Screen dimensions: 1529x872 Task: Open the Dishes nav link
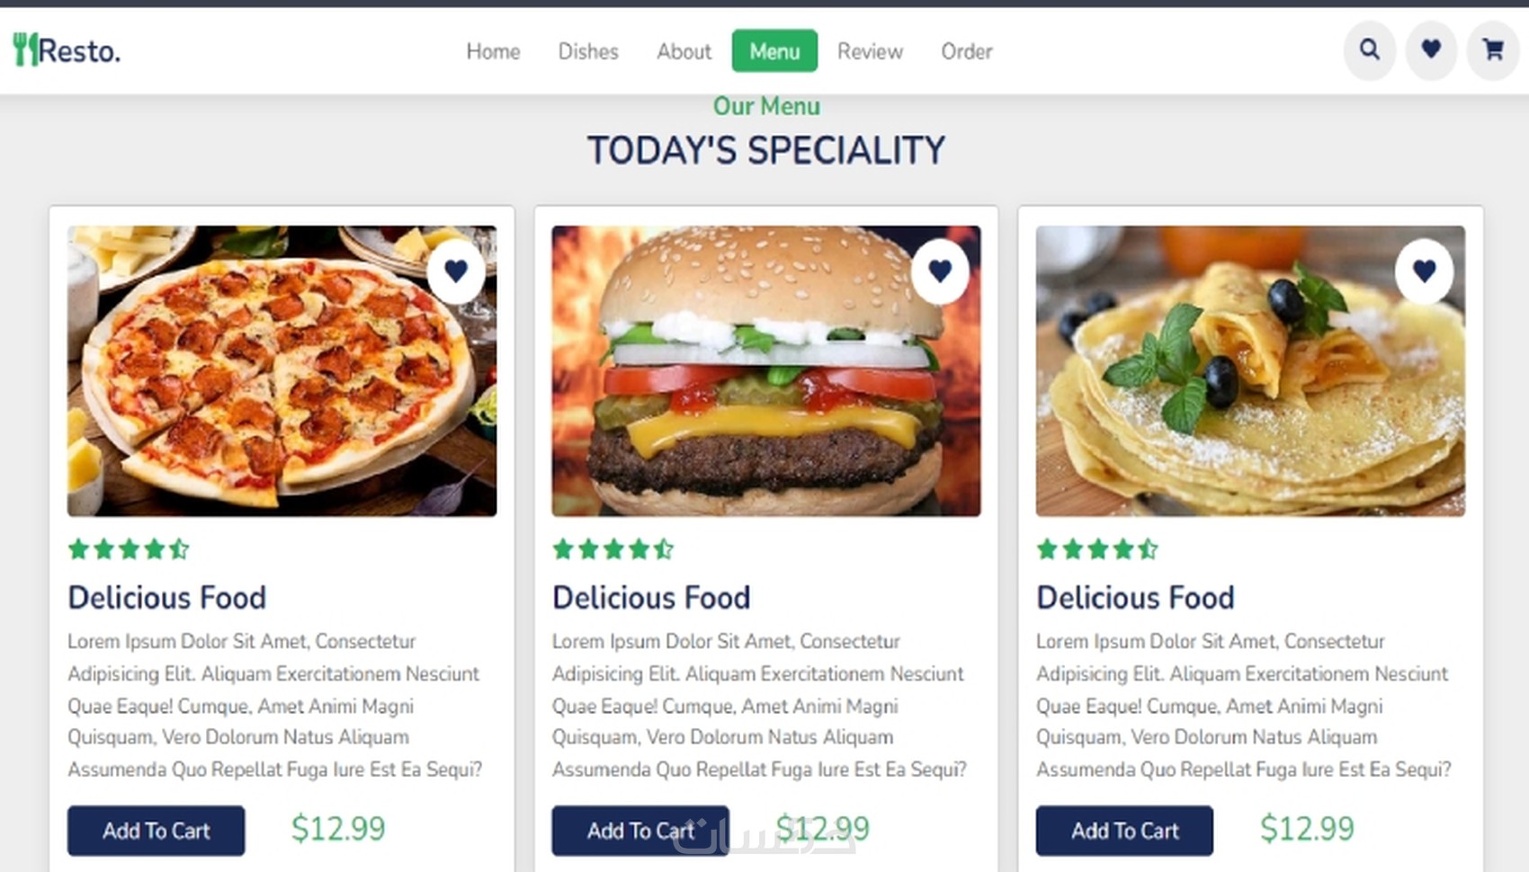tap(588, 51)
